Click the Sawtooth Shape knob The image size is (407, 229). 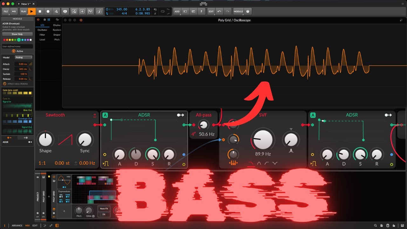(x=45, y=139)
